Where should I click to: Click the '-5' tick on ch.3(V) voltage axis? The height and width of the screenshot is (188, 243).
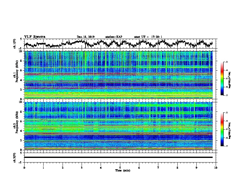tap(21, 163)
